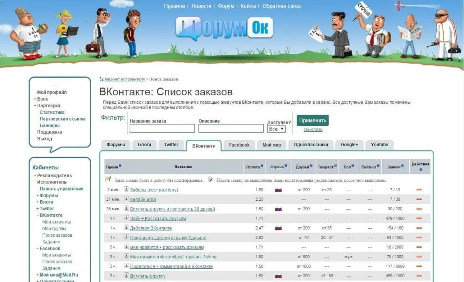Click the info icon next to the Время column

pos(120,166)
